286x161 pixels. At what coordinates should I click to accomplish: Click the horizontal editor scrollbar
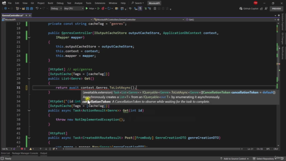pos(152,149)
